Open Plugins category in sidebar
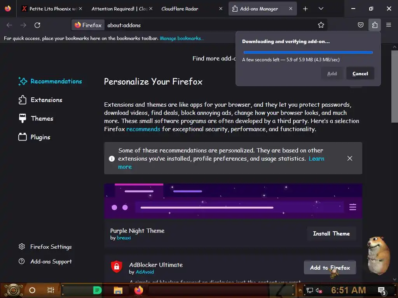This screenshot has width=398, height=298. point(35,137)
